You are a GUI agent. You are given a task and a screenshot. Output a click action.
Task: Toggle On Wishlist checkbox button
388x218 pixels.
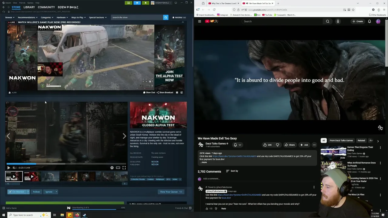click(17, 192)
